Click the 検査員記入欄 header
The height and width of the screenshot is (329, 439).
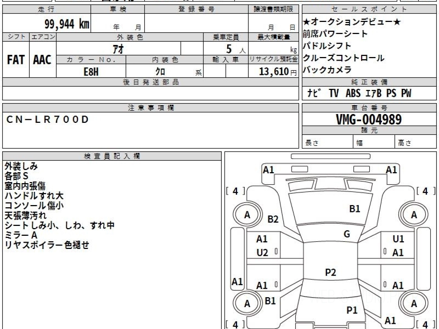coord(112,156)
